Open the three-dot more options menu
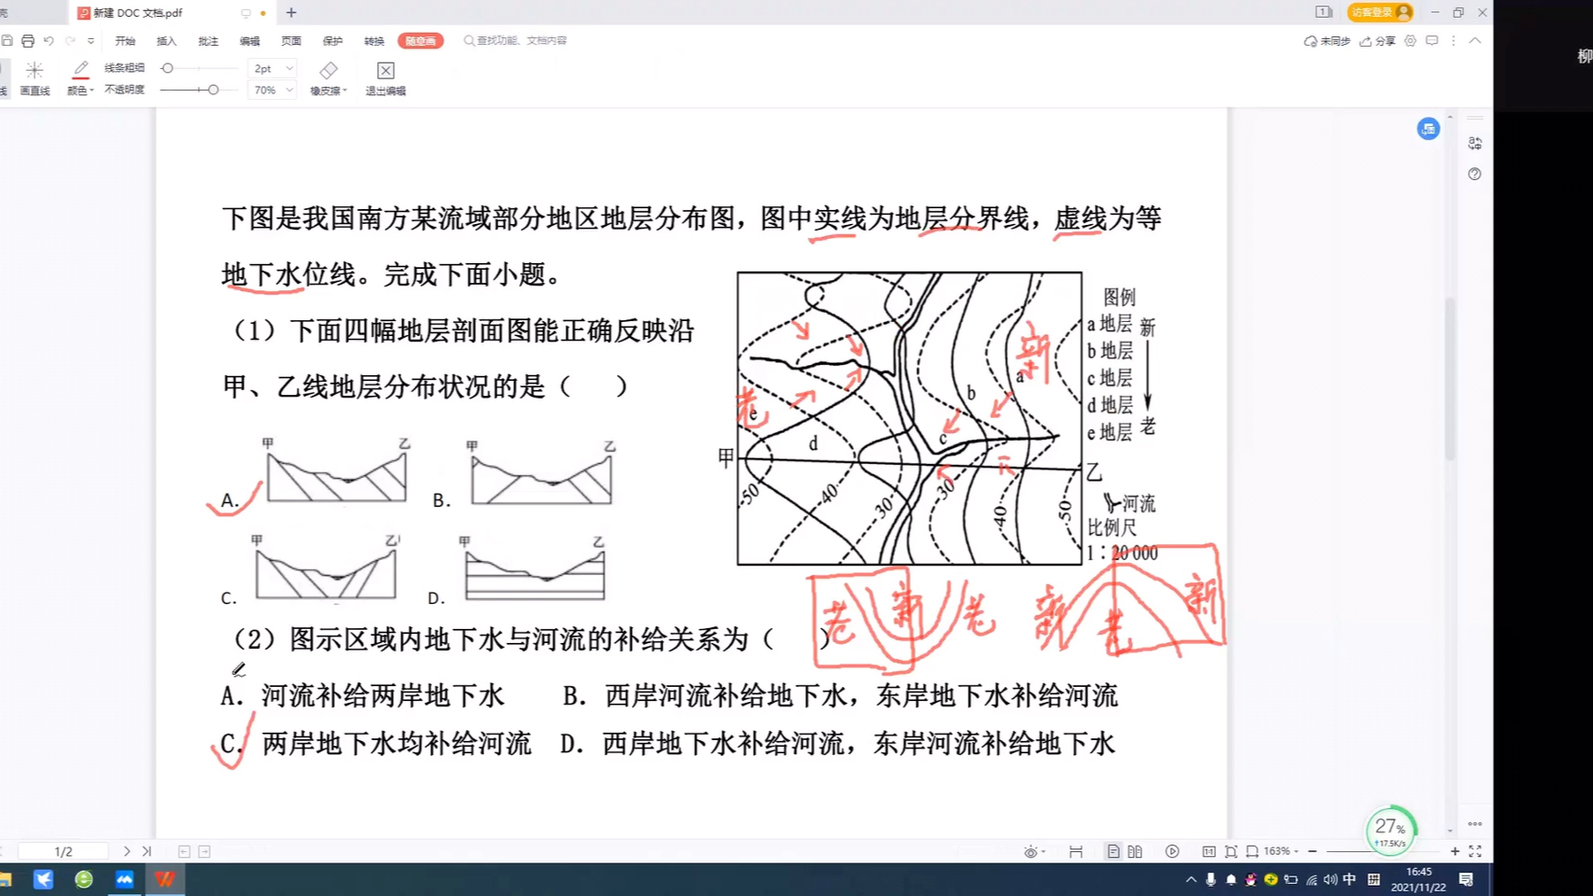Image resolution: width=1593 pixels, height=896 pixels. [1453, 41]
